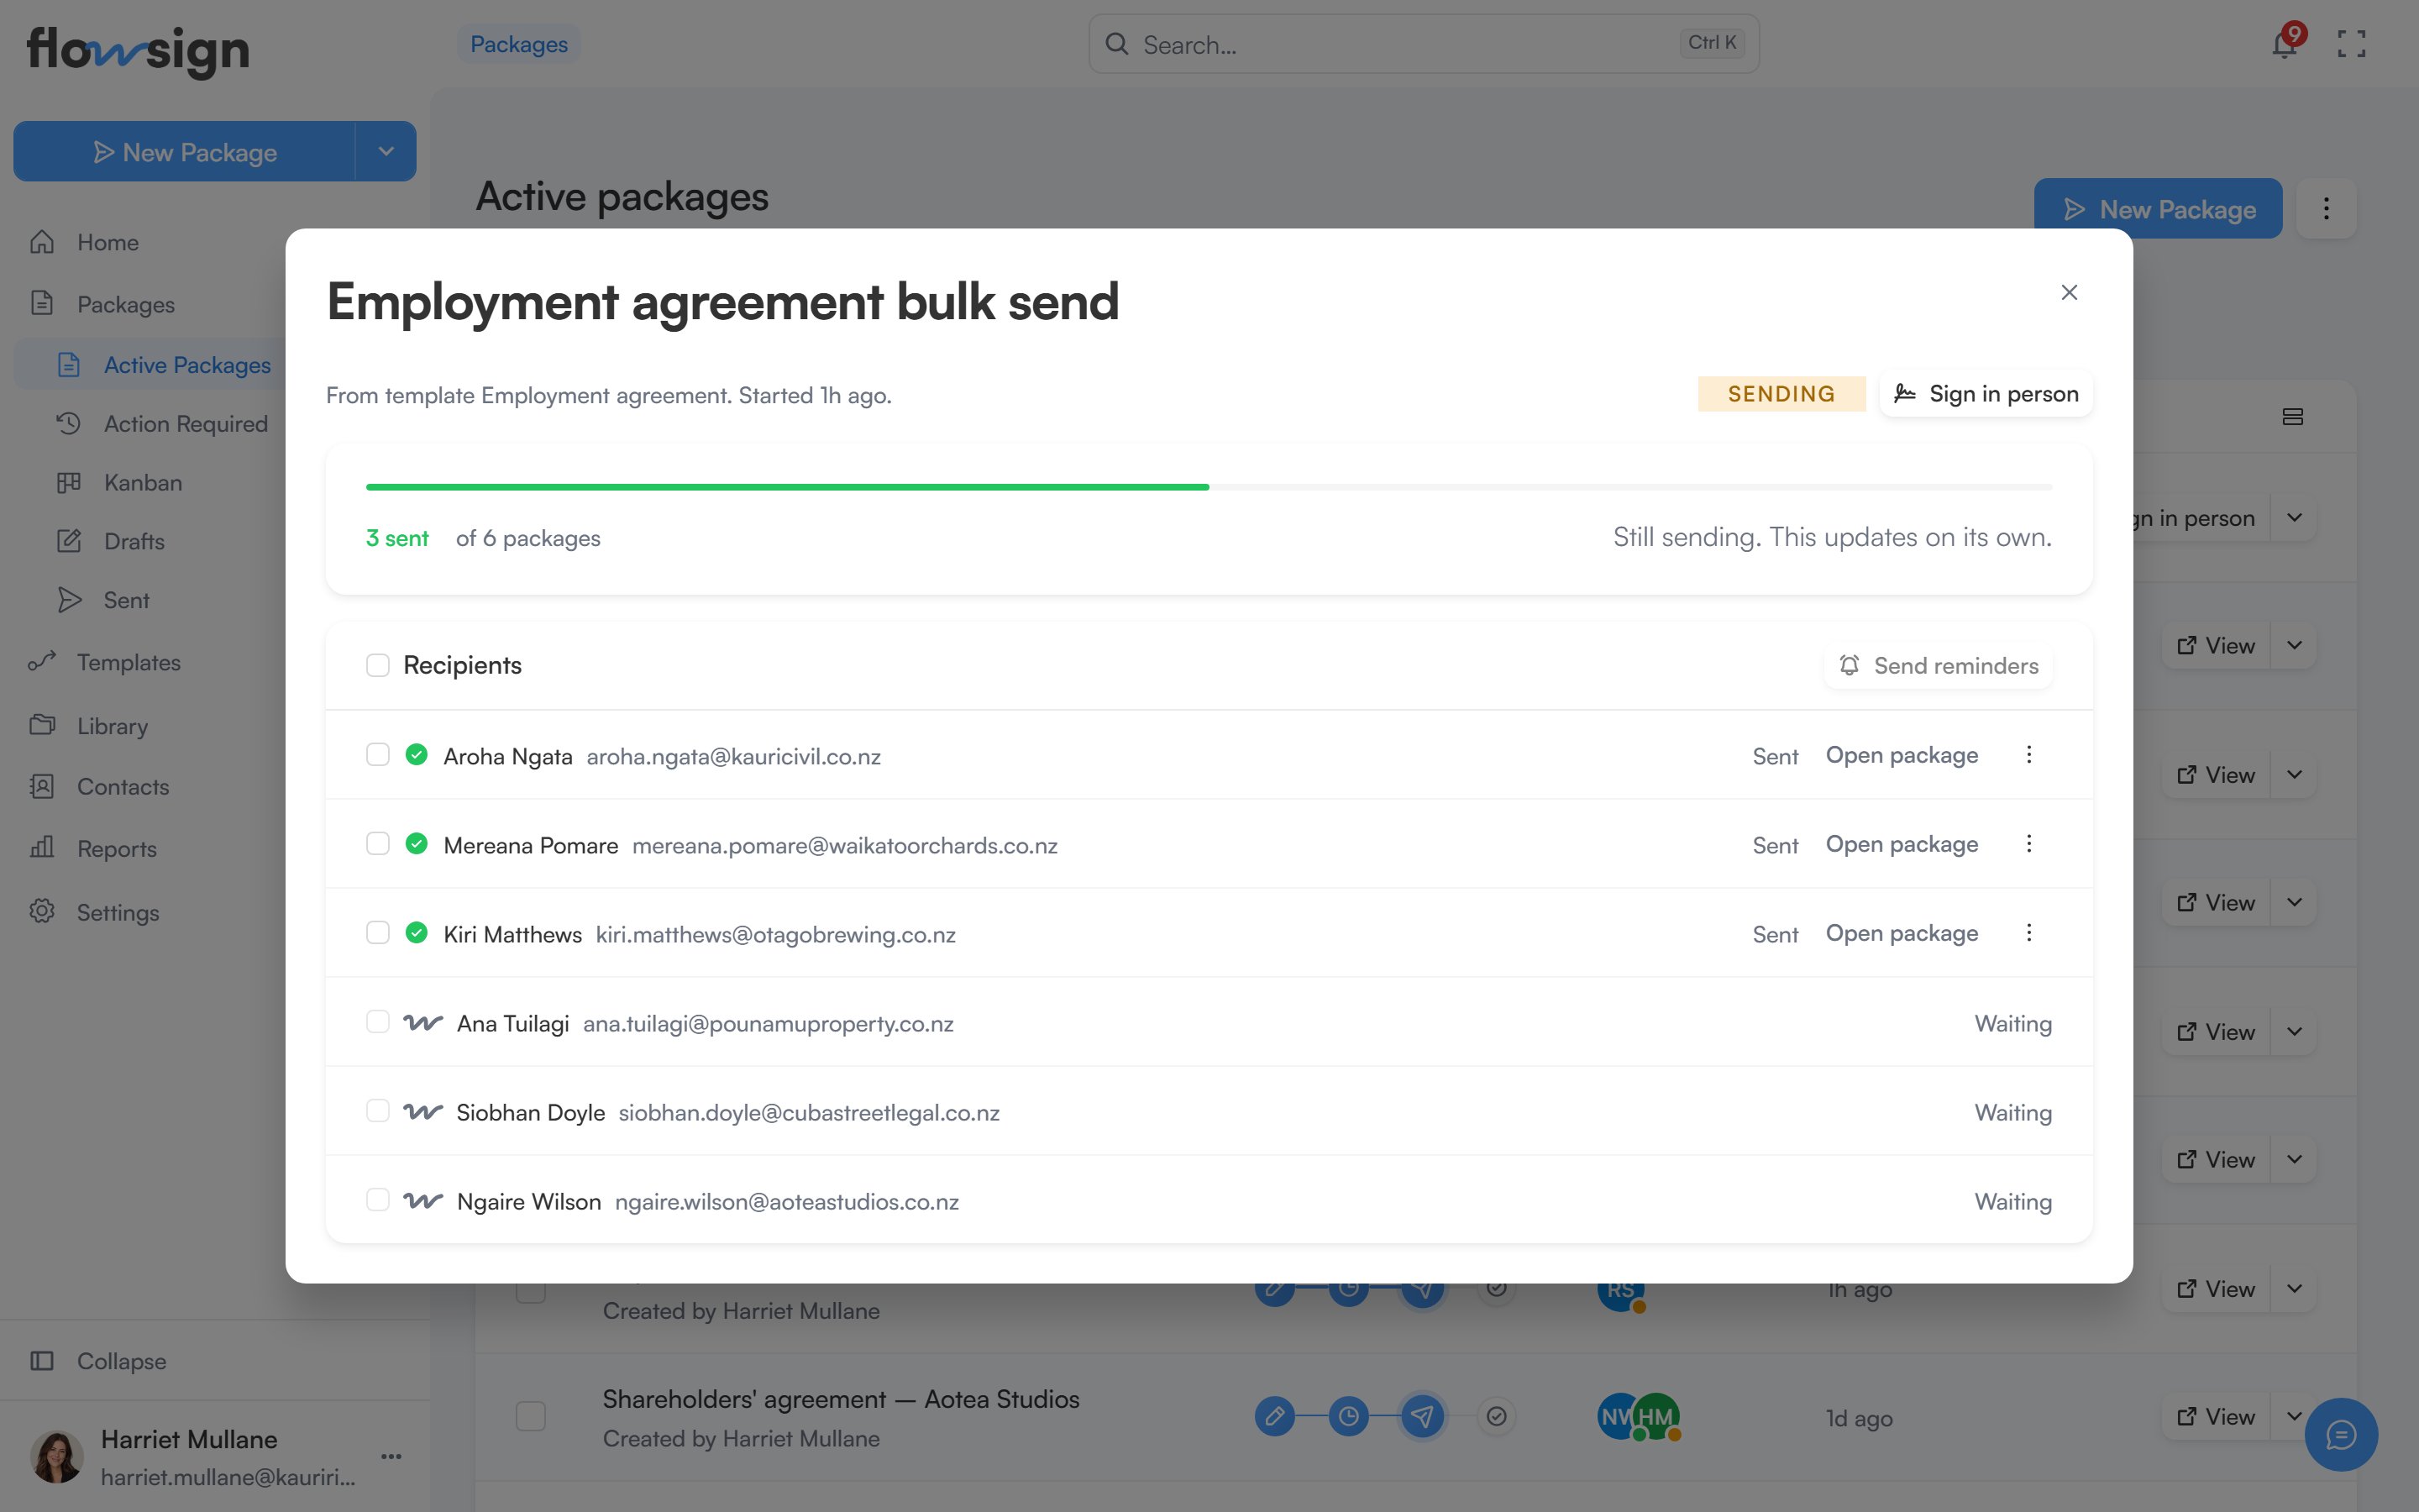Click waiting wave icon for Ngaire Wilson
The height and width of the screenshot is (1512, 2419).
coord(422,1201)
